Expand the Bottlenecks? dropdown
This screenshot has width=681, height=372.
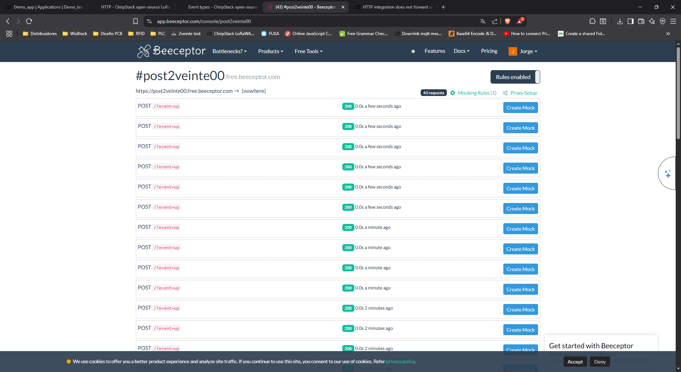click(x=229, y=51)
